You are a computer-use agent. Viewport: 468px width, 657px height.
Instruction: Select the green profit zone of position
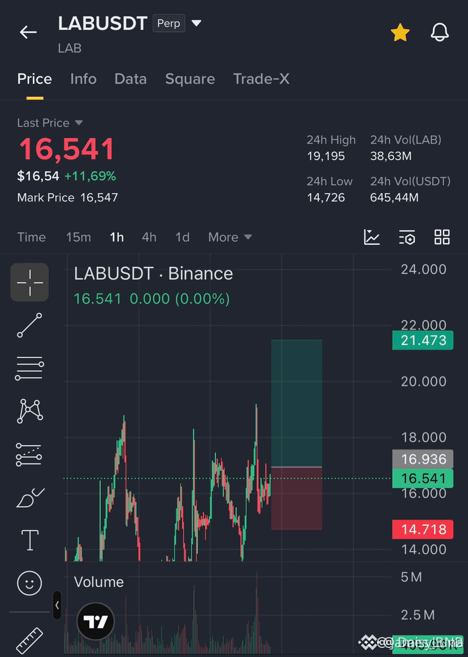(x=297, y=403)
